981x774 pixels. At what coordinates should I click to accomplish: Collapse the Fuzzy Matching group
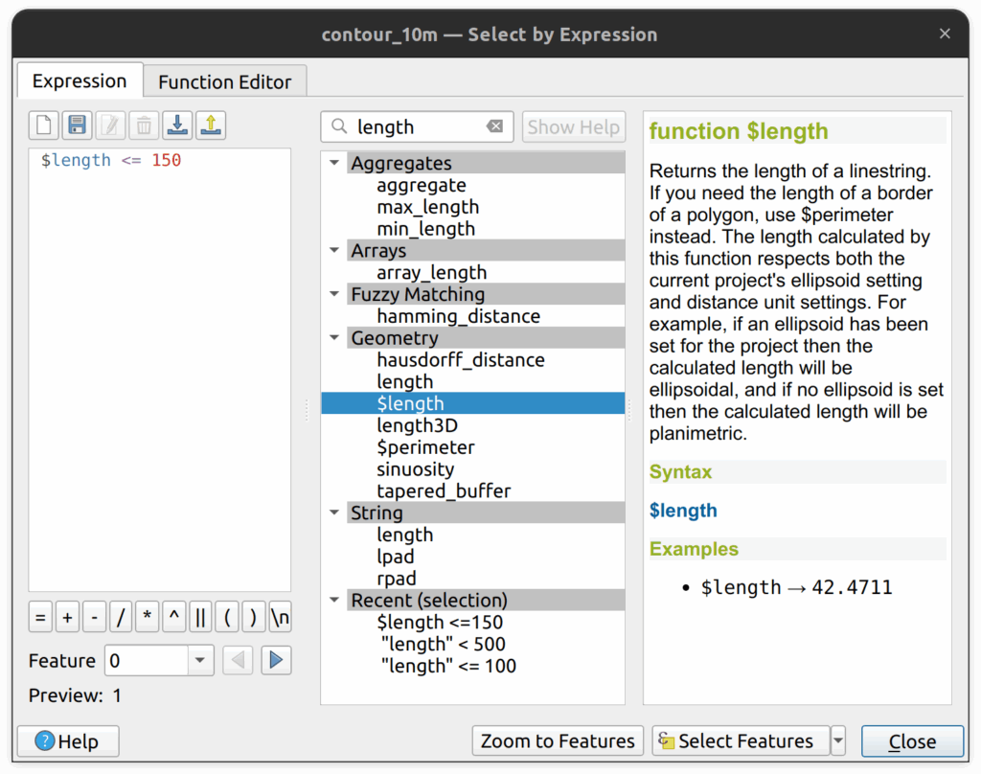[334, 294]
